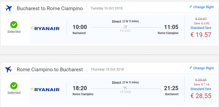Click the Tuesday 16 Oct 2018 date

click(106, 8)
